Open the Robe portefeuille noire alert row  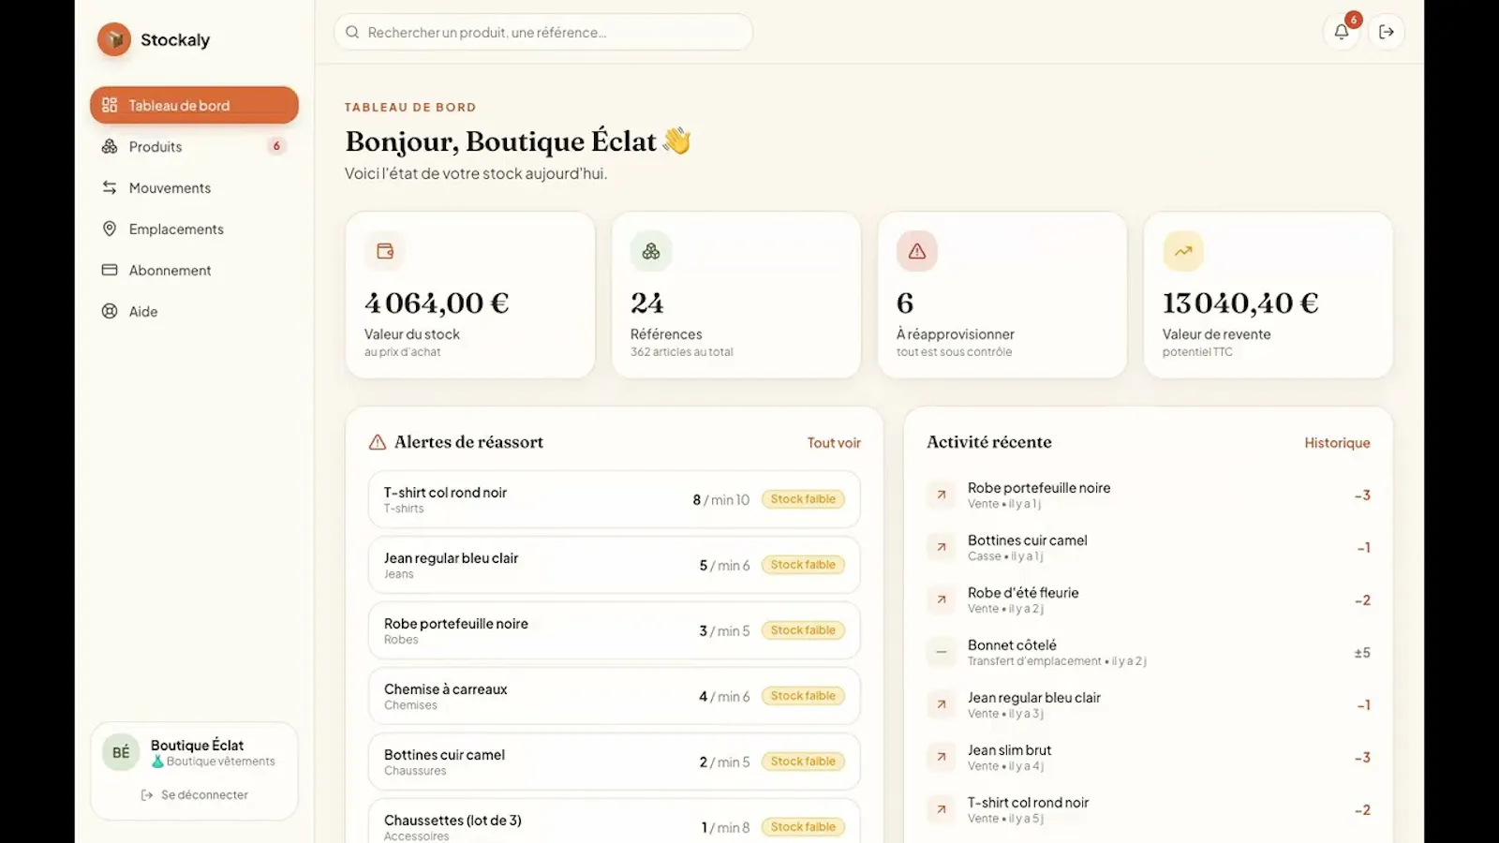[x=615, y=630]
